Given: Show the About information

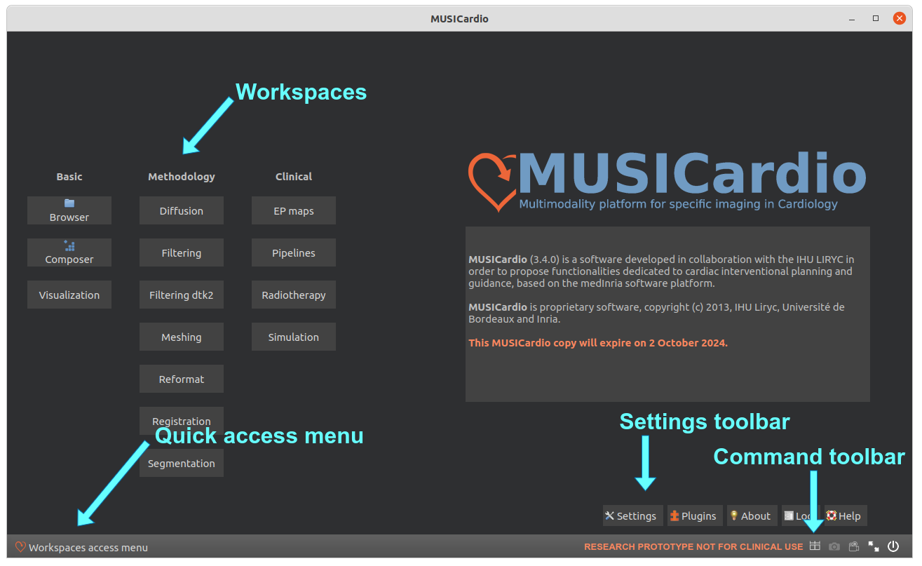Looking at the screenshot, I should (752, 516).
